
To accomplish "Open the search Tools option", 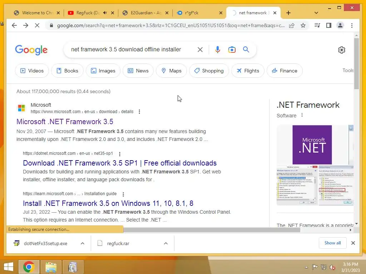I will [348, 70].
